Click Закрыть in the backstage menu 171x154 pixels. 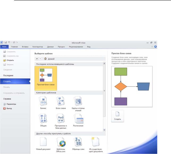tap(8, 65)
